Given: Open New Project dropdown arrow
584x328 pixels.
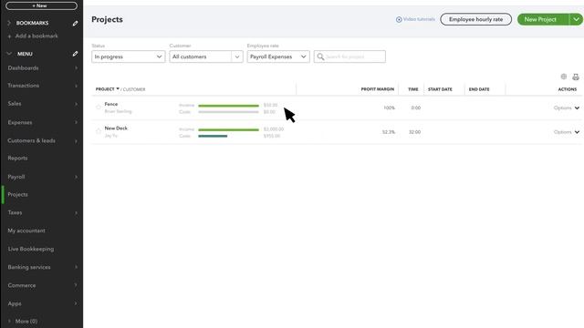Looking at the screenshot, I should pos(576,19).
